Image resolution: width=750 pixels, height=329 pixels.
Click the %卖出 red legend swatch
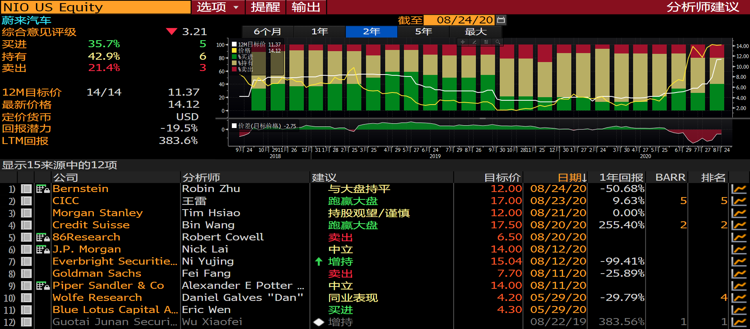coord(234,69)
